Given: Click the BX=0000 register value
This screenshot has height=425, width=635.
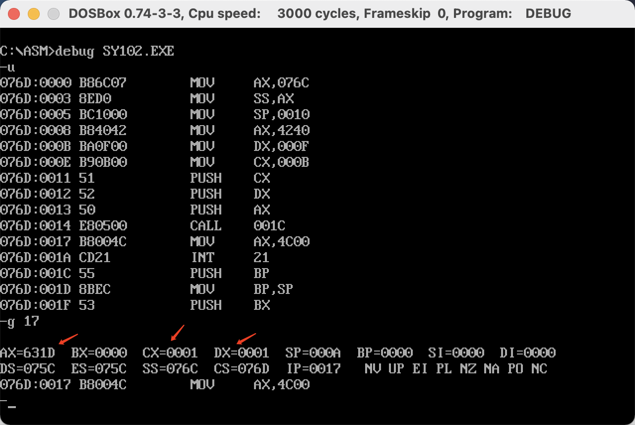Looking at the screenshot, I should coord(99,353).
